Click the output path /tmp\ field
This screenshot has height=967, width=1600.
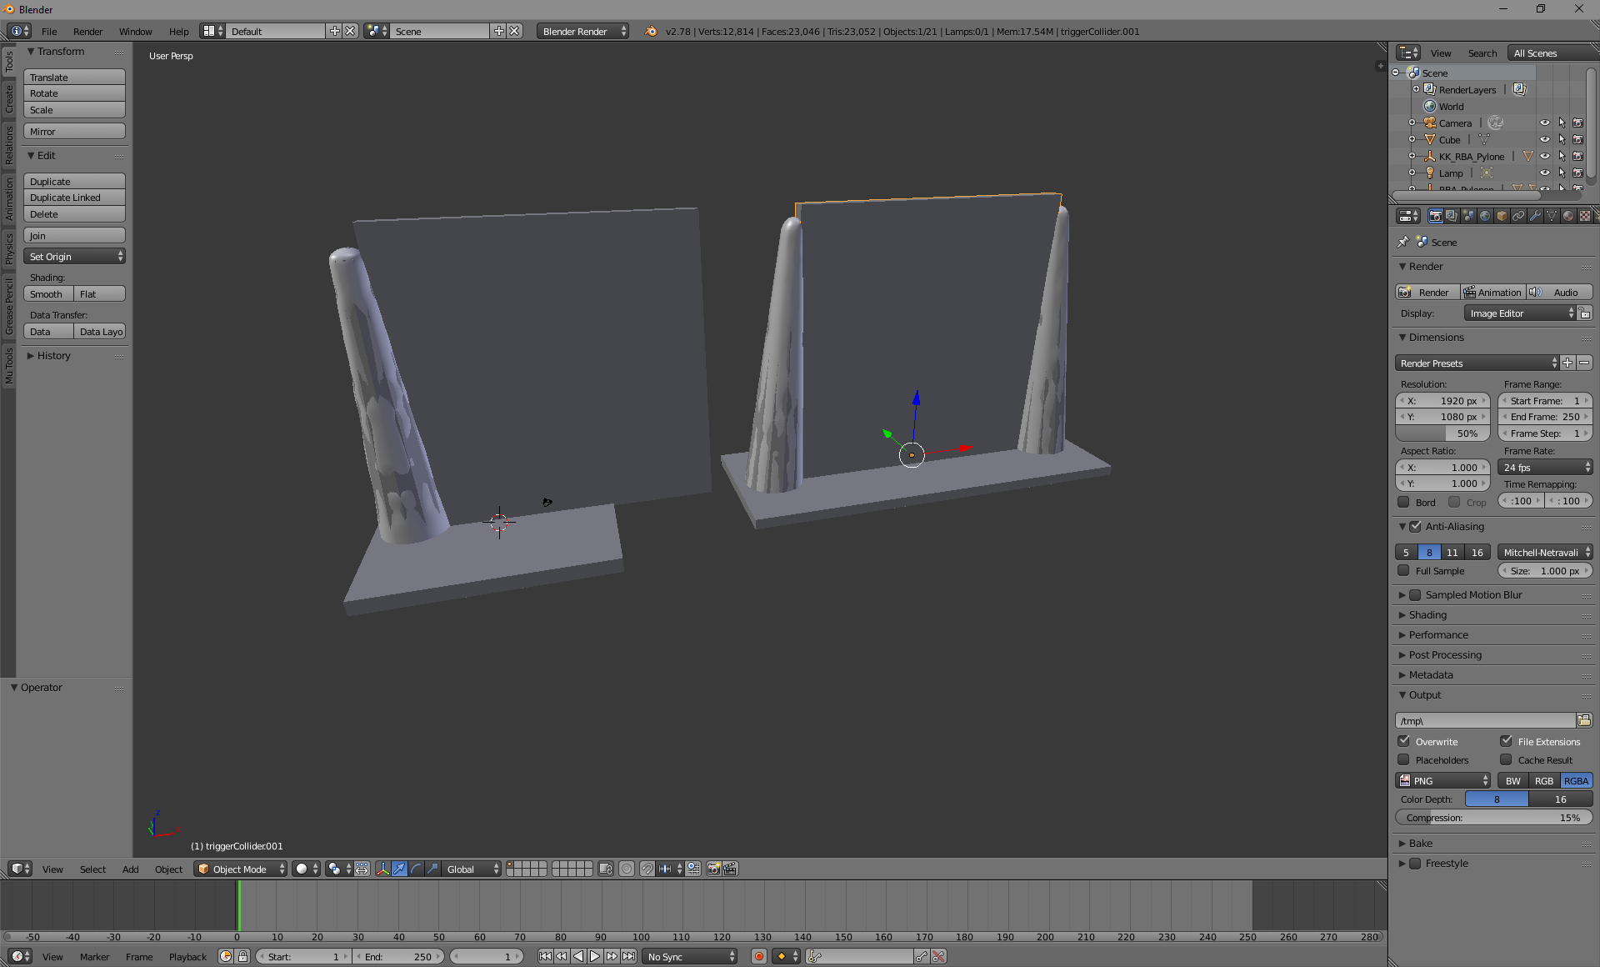(x=1485, y=720)
